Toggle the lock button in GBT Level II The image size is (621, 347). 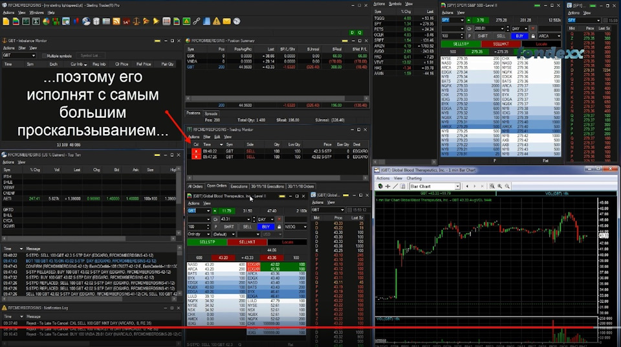[279, 227]
